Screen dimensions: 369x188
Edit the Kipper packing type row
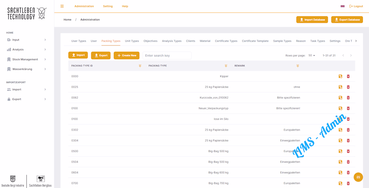(x=340, y=76)
